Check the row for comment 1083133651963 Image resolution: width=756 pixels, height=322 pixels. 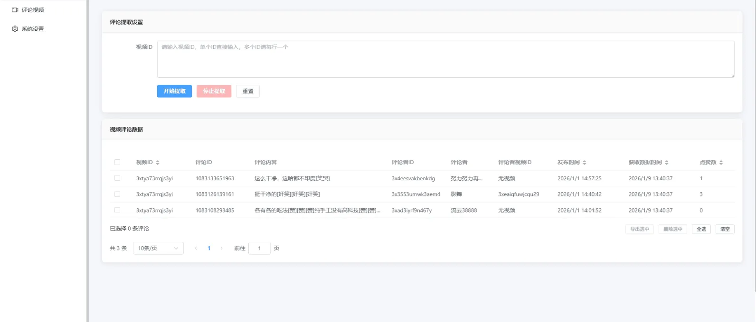click(117, 178)
